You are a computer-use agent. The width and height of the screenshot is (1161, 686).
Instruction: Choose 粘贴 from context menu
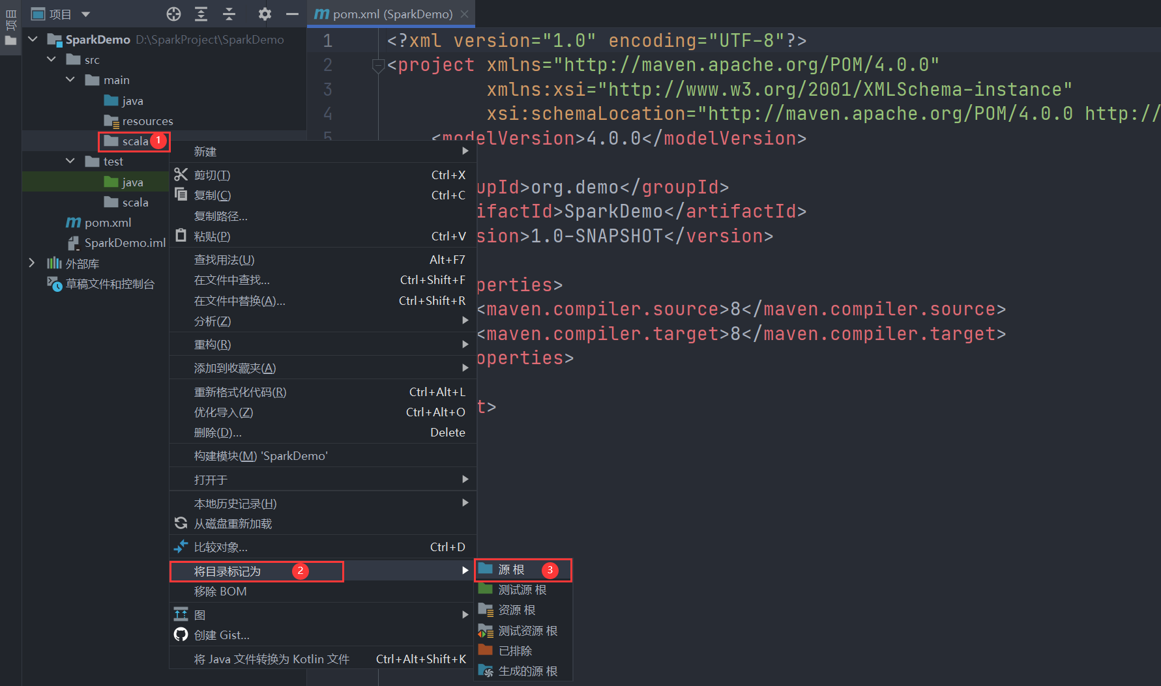coord(323,236)
